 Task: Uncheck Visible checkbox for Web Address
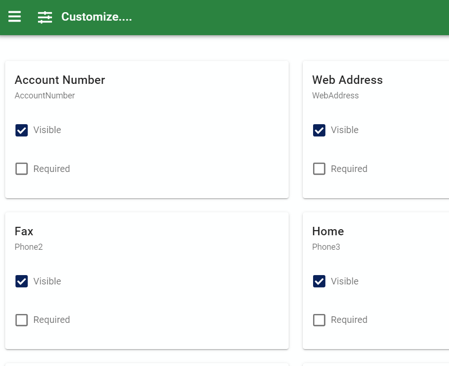(319, 130)
